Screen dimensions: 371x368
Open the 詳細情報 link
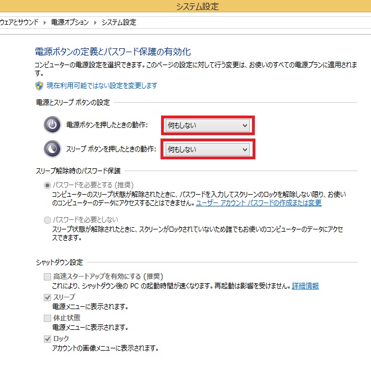point(305,286)
